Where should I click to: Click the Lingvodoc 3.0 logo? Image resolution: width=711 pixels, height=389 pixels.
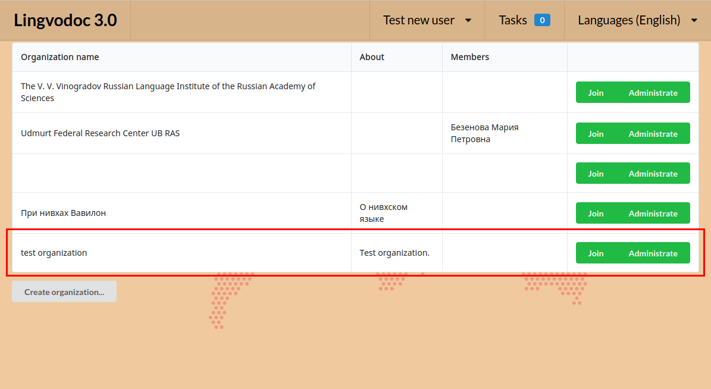pyautogui.click(x=65, y=20)
